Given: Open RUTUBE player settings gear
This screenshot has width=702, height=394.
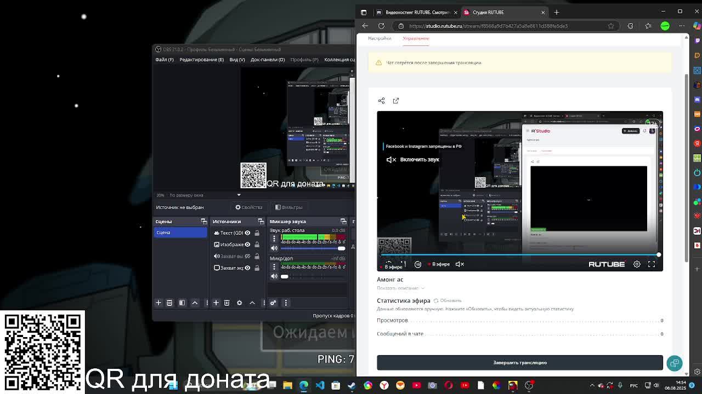Looking at the screenshot, I should click(637, 264).
